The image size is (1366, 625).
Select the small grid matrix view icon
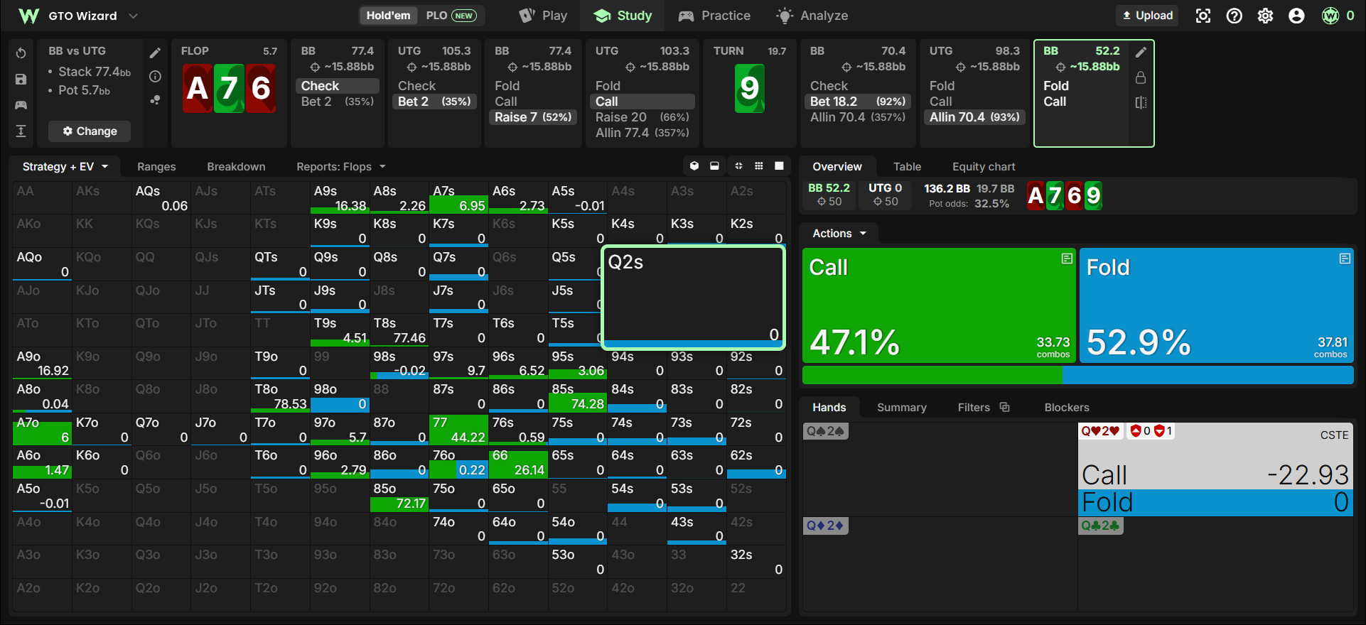(759, 165)
